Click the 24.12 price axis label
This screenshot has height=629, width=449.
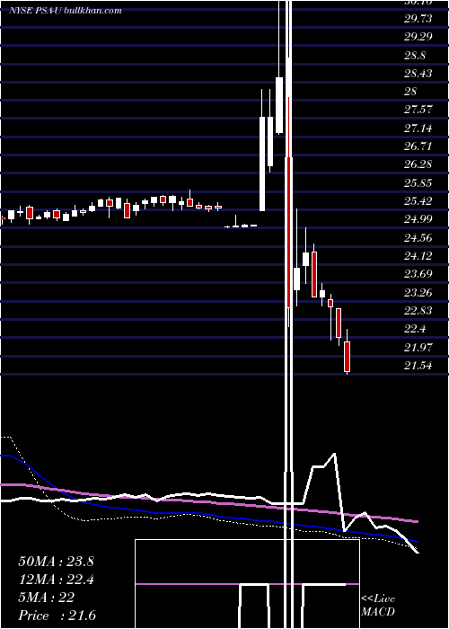(418, 256)
